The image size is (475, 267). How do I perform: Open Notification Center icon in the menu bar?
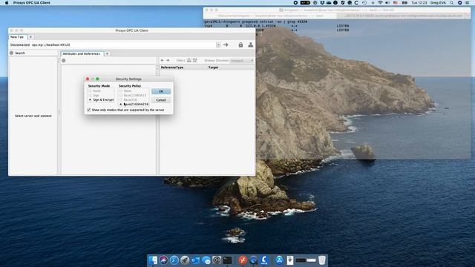467,3
